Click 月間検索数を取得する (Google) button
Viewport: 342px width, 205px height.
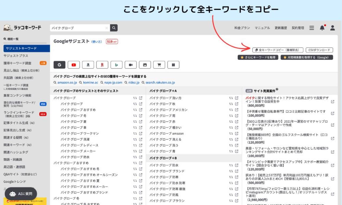307,57
